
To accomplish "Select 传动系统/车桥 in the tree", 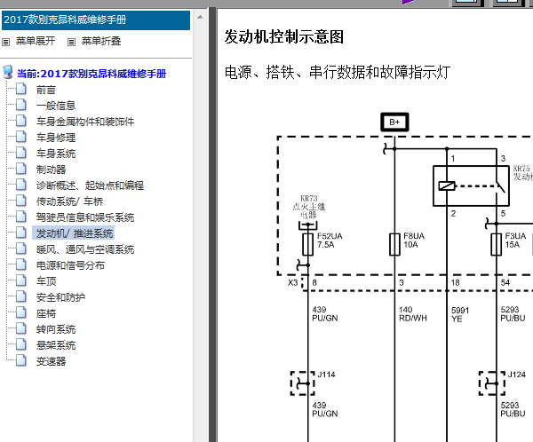I will click(69, 201).
